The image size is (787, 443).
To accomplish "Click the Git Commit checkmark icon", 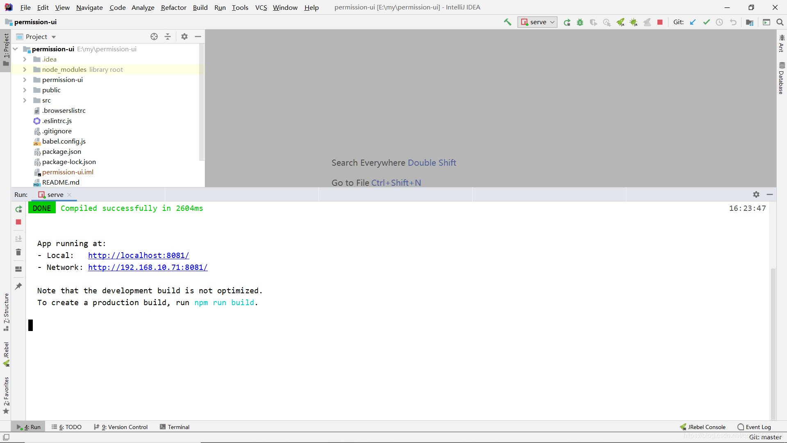I will pyautogui.click(x=706, y=22).
